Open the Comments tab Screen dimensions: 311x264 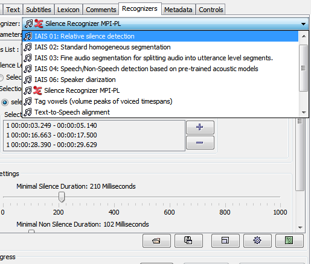point(101,10)
